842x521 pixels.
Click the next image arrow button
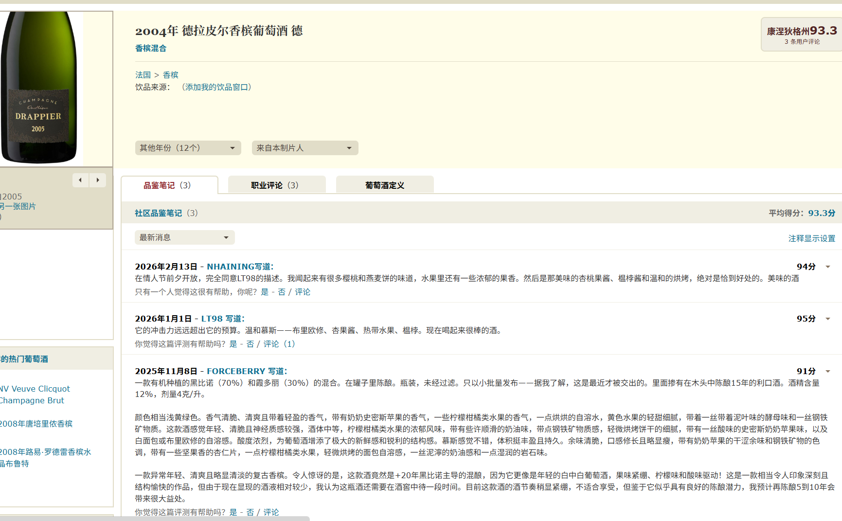tap(98, 180)
